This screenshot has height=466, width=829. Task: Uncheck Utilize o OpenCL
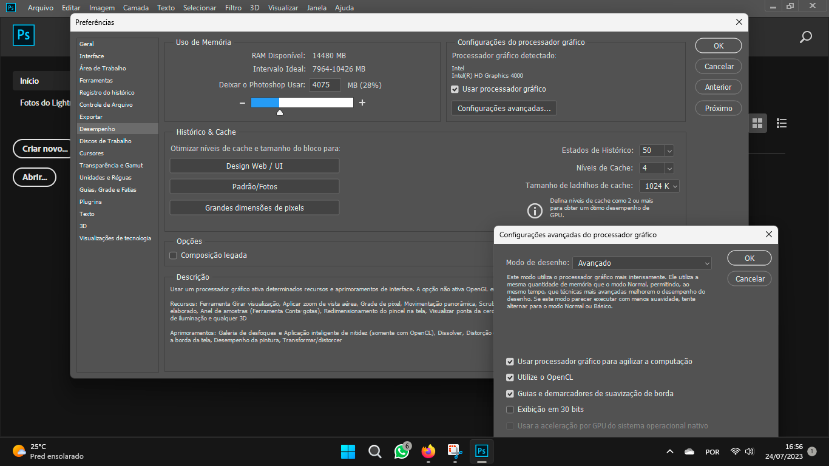point(510,377)
